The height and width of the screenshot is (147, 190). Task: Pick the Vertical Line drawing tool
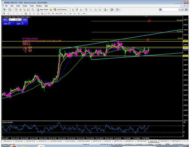point(13,13)
